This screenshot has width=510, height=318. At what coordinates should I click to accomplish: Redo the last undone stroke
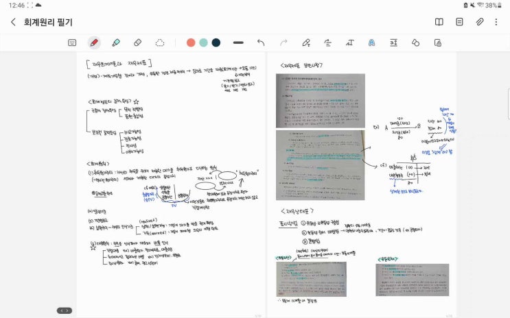pyautogui.click(x=283, y=42)
